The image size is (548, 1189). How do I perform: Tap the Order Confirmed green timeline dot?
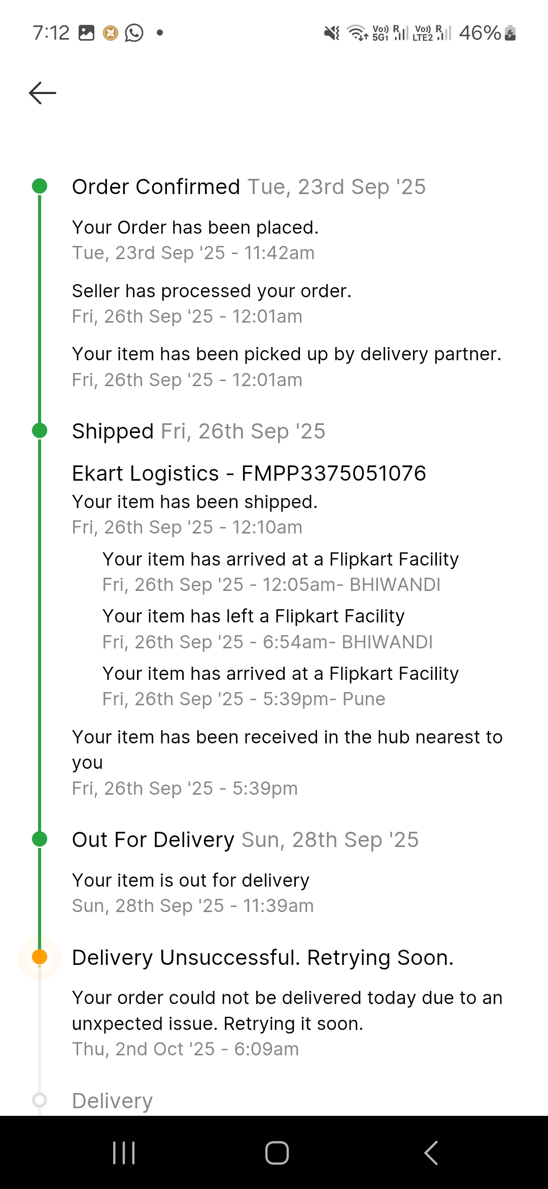[x=40, y=186]
